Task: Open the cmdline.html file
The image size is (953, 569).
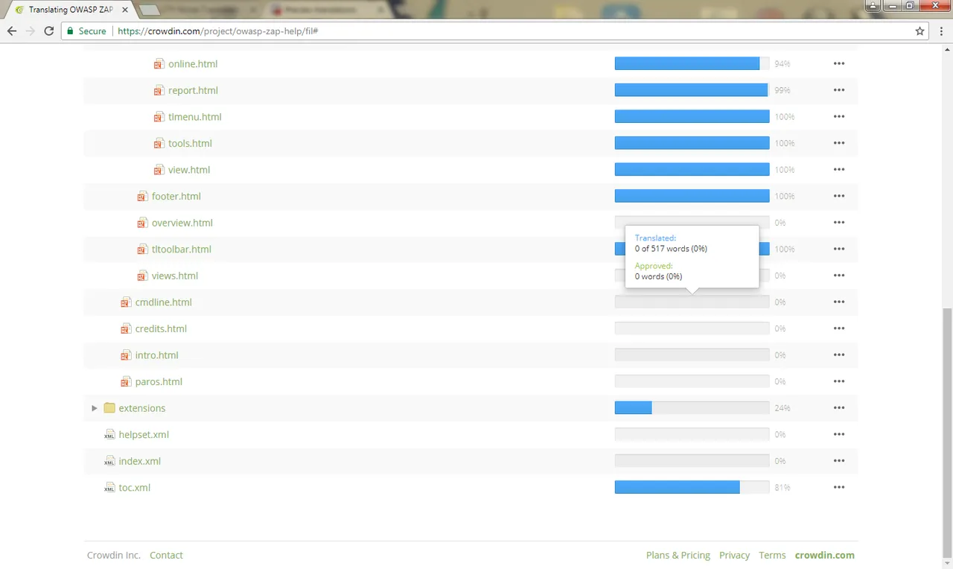Action: click(x=164, y=302)
